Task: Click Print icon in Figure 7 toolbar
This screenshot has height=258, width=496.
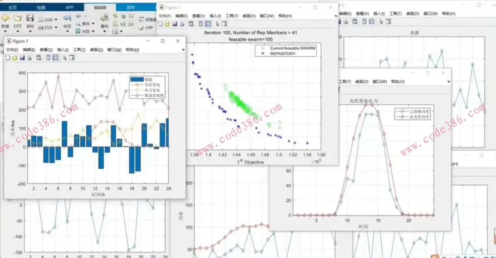Action: pos(30,58)
